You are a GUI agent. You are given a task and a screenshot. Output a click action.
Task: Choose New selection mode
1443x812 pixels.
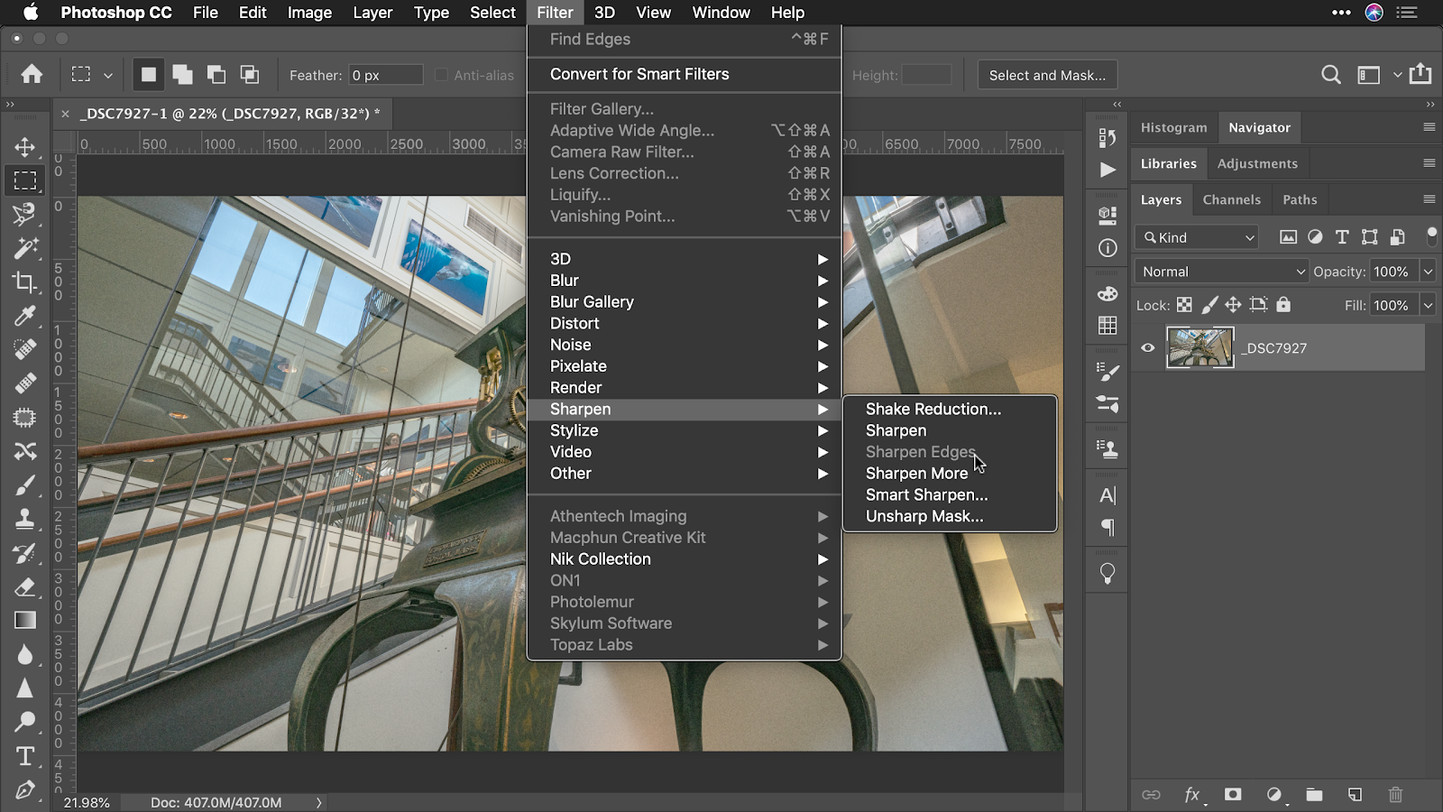(x=149, y=75)
